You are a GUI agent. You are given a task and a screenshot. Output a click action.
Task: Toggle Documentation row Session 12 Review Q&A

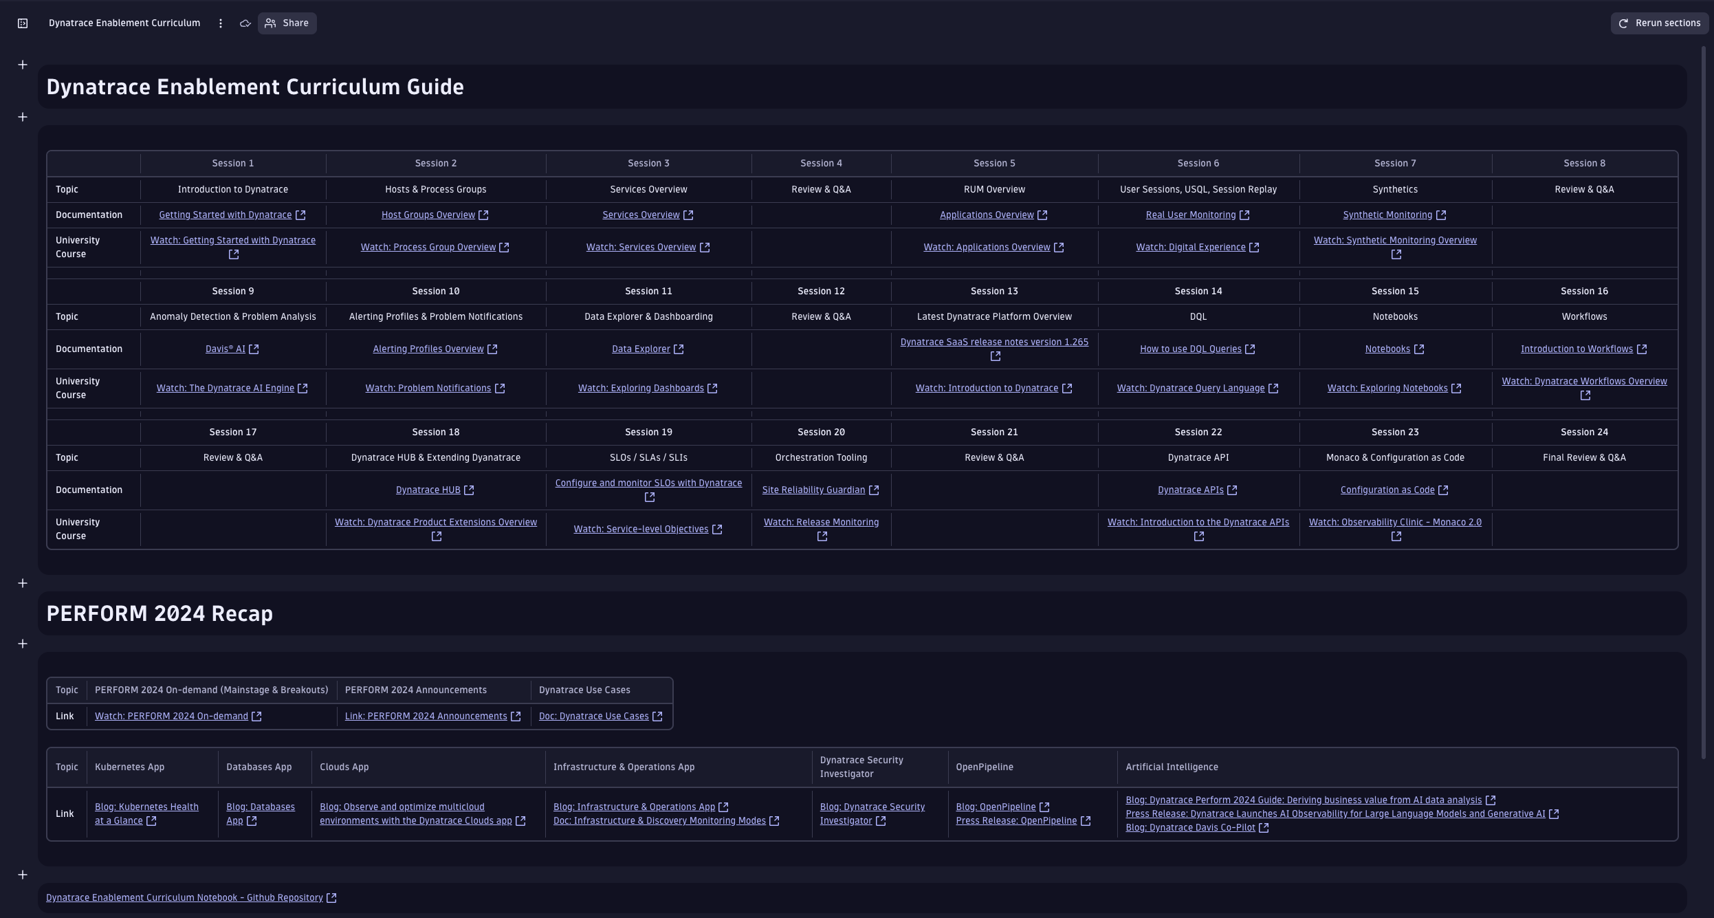pyautogui.click(x=821, y=349)
